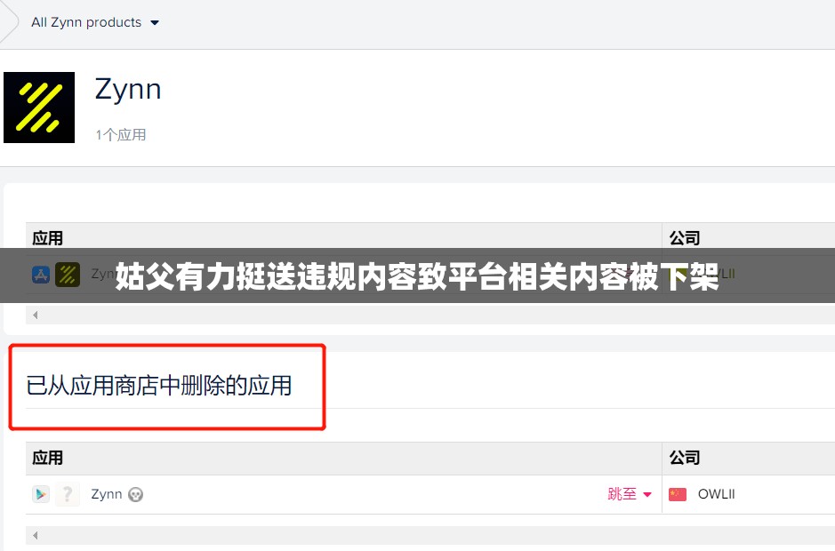Click the 已从应用商店中删除的应用 section heading
Image resolution: width=835 pixels, height=551 pixels.
(158, 386)
